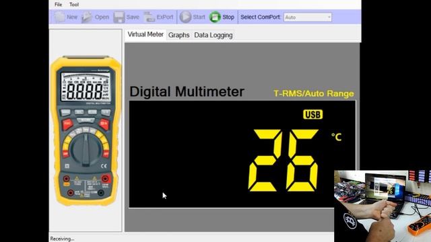The height and width of the screenshot is (242, 431).
Task: Click the Start play icon
Action: [x=185, y=17]
